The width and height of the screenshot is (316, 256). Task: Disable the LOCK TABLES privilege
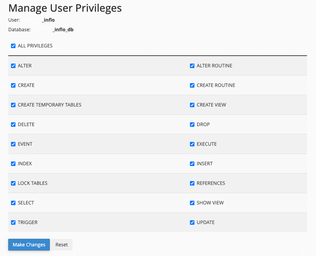pos(13,183)
